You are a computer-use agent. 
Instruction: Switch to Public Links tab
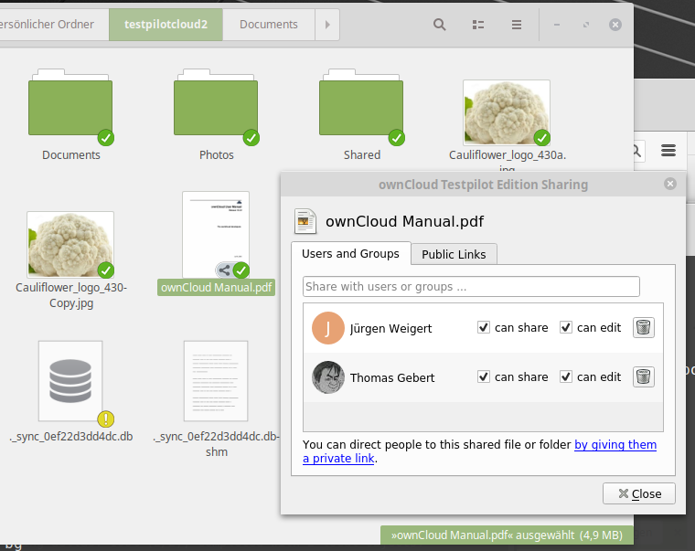[x=454, y=254]
